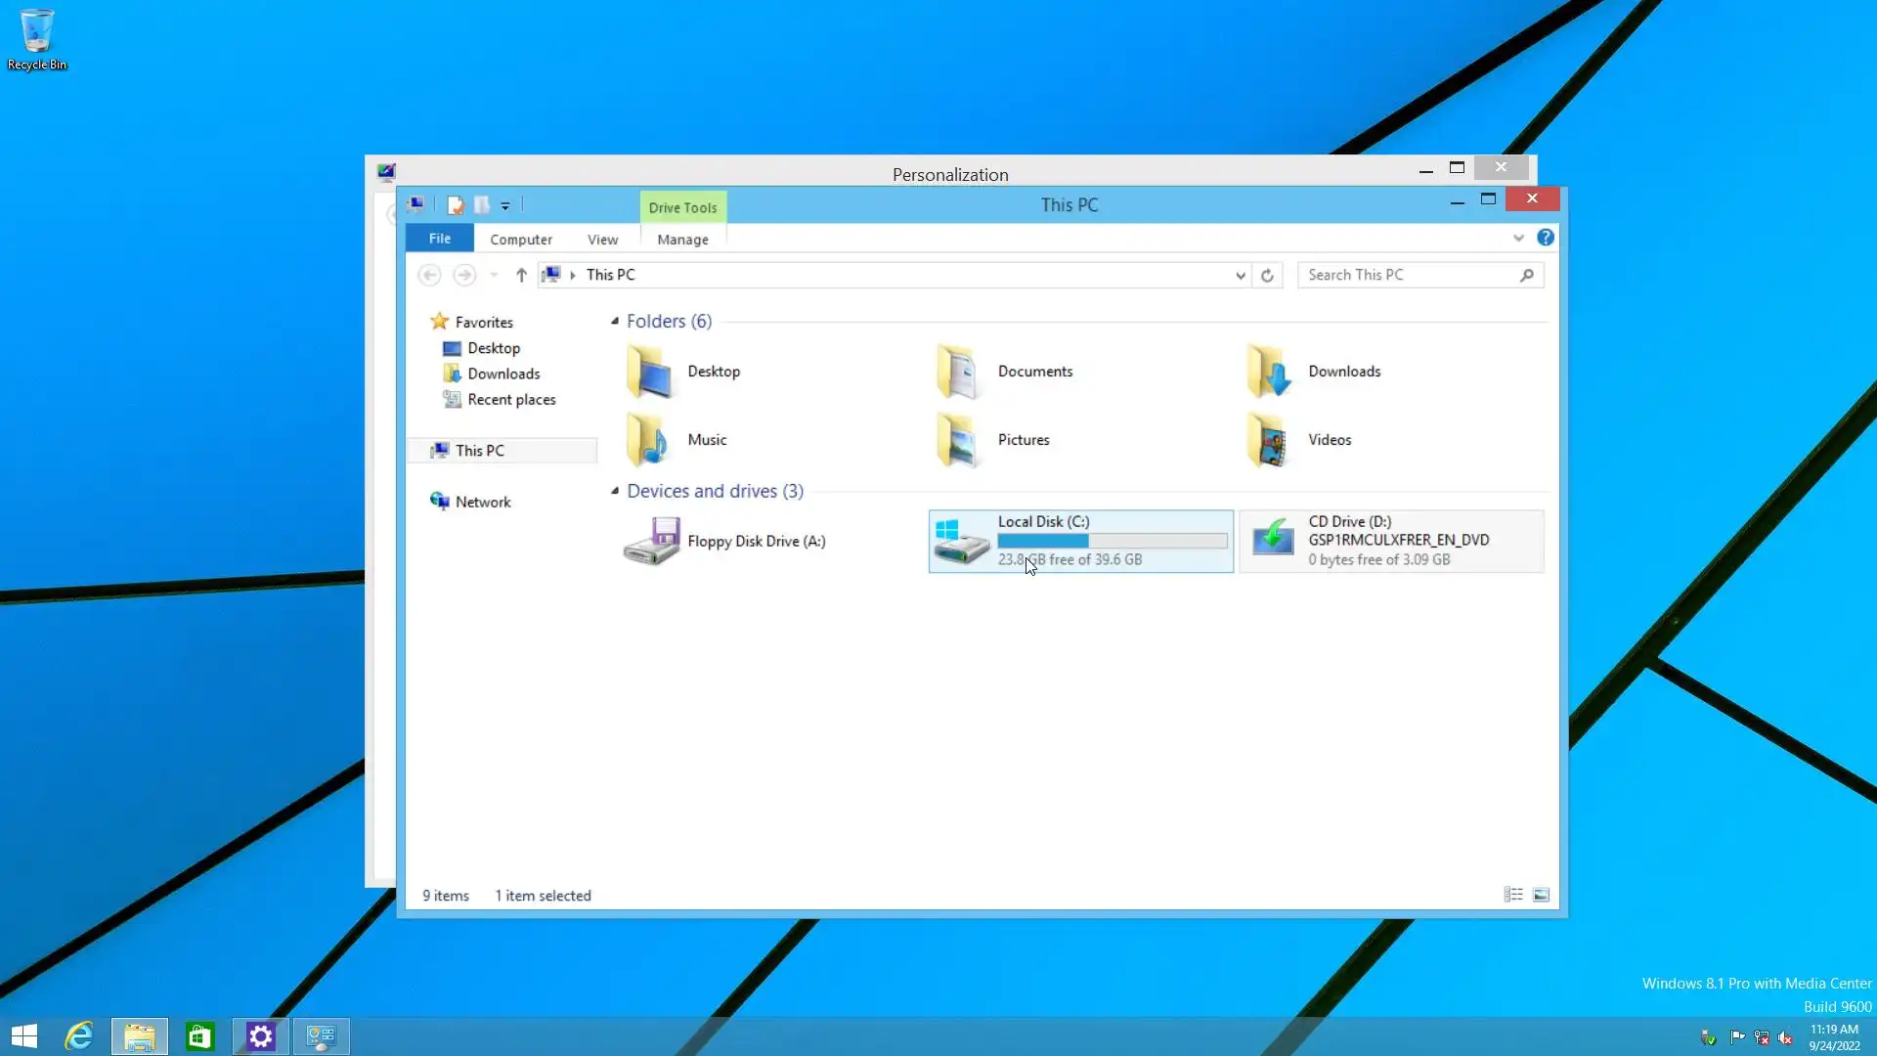
Task: Expand the ribbon with the chevron
Action: coord(1517,238)
